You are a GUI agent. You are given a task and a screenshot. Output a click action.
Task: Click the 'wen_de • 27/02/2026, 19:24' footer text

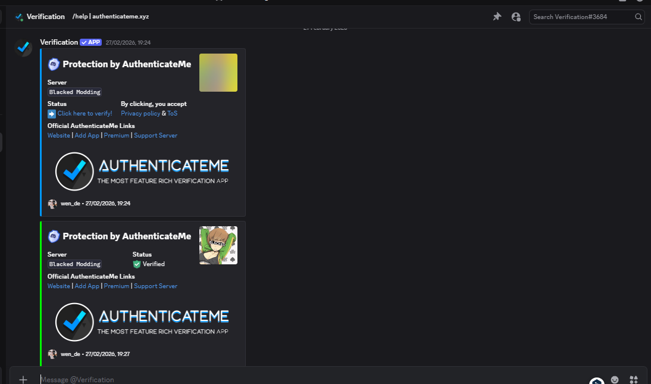click(x=95, y=204)
